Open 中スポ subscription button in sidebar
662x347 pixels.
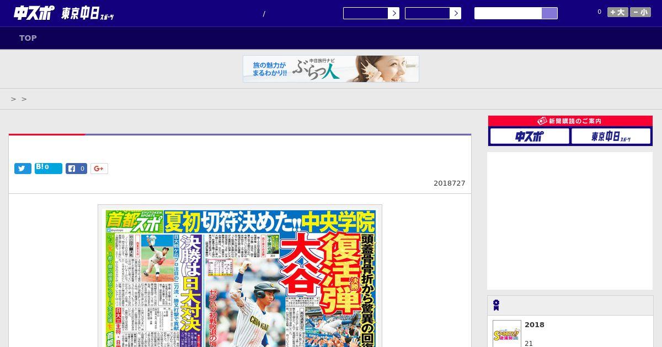[x=530, y=136]
